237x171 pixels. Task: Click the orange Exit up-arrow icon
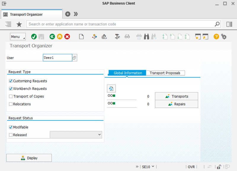pyautogui.click(x=60, y=37)
